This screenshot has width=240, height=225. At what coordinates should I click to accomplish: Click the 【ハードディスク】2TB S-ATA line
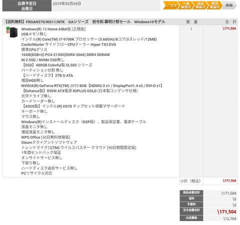coord(47,75)
